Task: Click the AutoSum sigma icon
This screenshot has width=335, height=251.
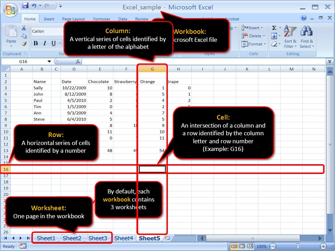Action: [x=274, y=28]
